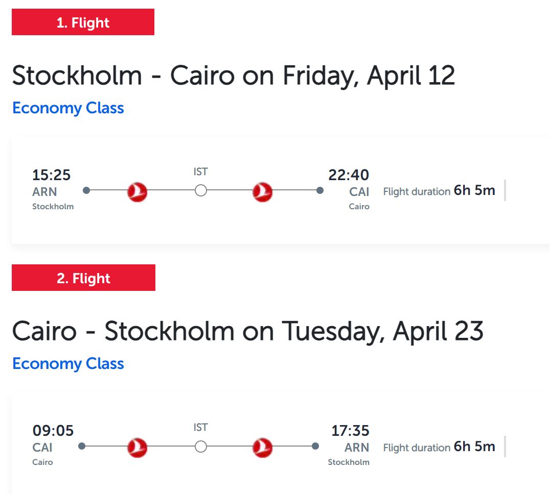
Task: Click second Turkish Airlines logo on Cairo-Stockholm route
Action: 262,448
